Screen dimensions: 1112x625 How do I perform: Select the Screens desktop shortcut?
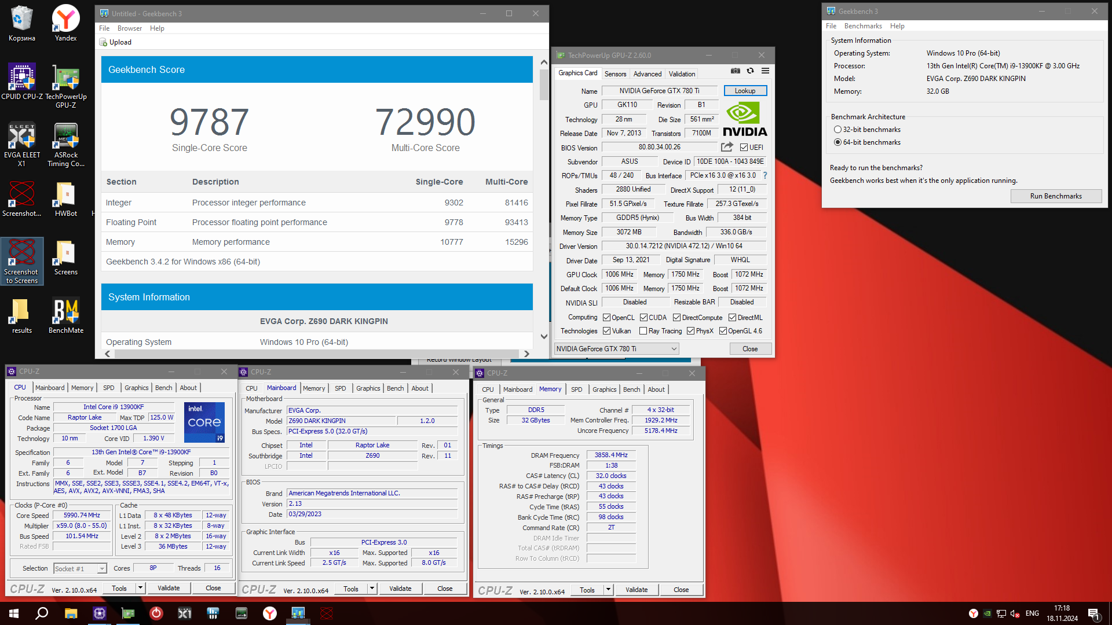tap(66, 257)
